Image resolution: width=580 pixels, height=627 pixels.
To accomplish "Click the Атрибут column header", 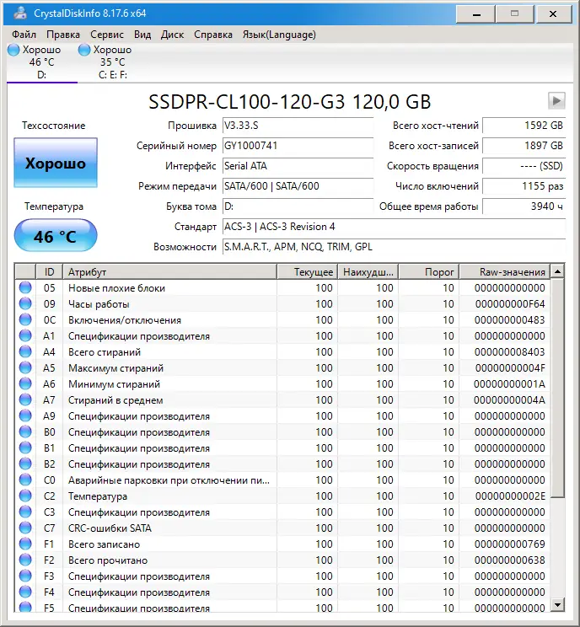I will (169, 272).
